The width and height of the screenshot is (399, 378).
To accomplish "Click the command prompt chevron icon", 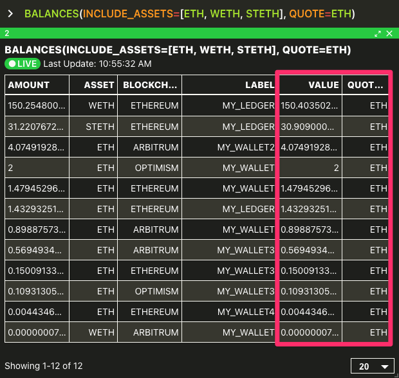I will point(10,14).
